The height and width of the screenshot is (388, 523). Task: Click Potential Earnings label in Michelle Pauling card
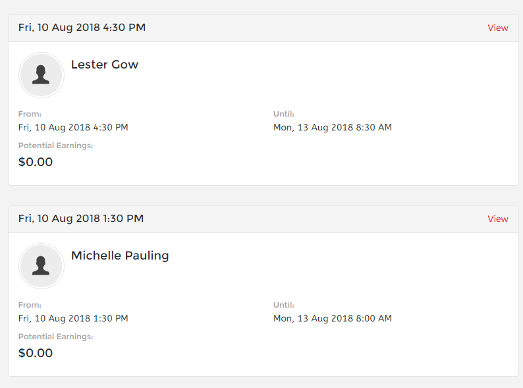pyautogui.click(x=56, y=337)
